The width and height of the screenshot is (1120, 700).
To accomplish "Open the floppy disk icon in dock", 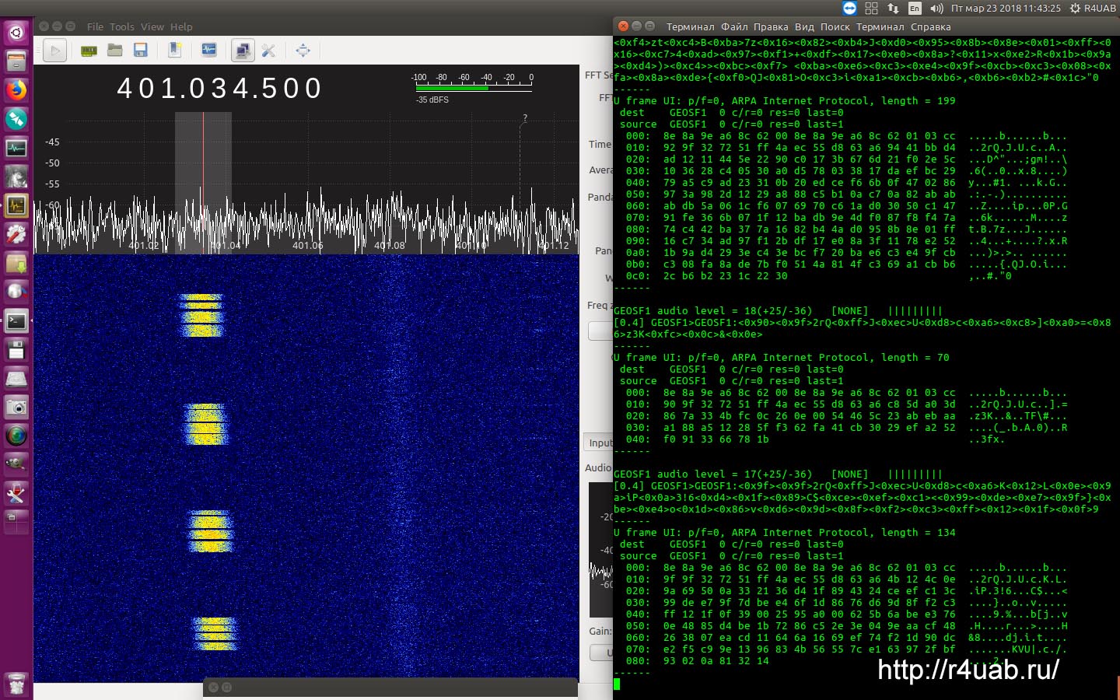I will (16, 350).
